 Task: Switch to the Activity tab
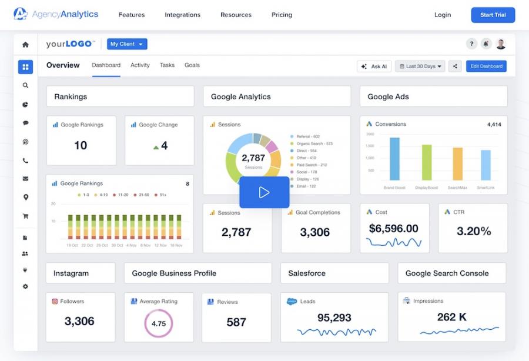tap(140, 65)
